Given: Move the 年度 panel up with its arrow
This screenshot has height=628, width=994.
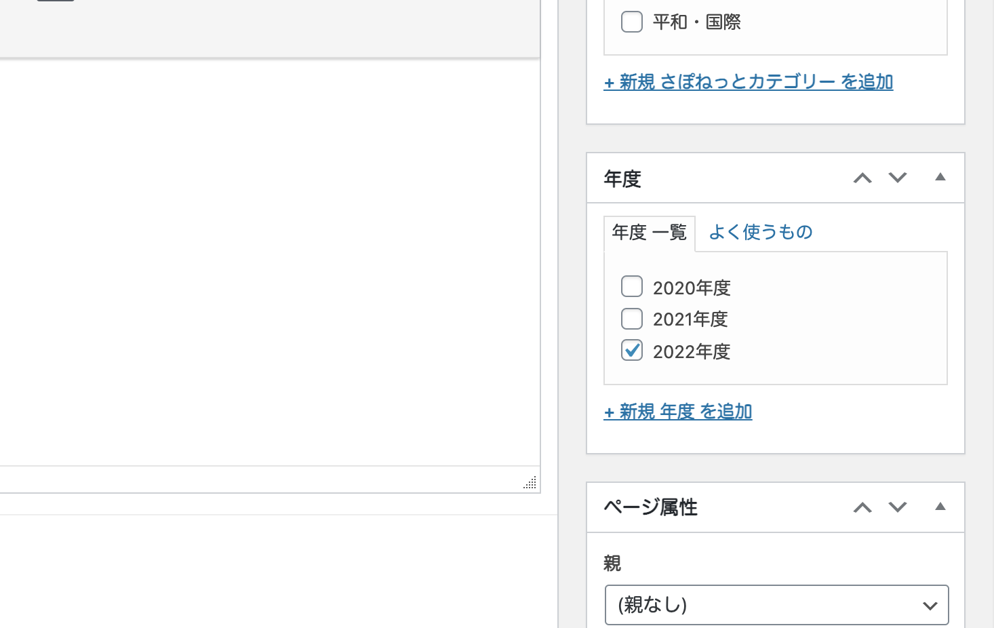Looking at the screenshot, I should pyautogui.click(x=862, y=178).
